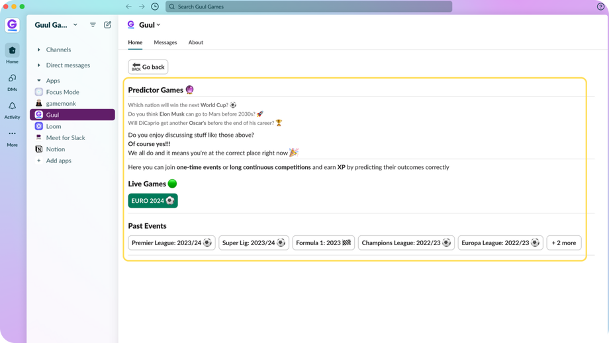Click the Go back button
The image size is (609, 343).
[x=148, y=67]
